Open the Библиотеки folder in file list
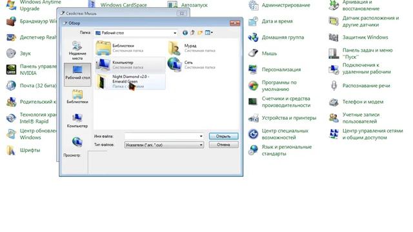The image size is (413, 232). pos(130,48)
